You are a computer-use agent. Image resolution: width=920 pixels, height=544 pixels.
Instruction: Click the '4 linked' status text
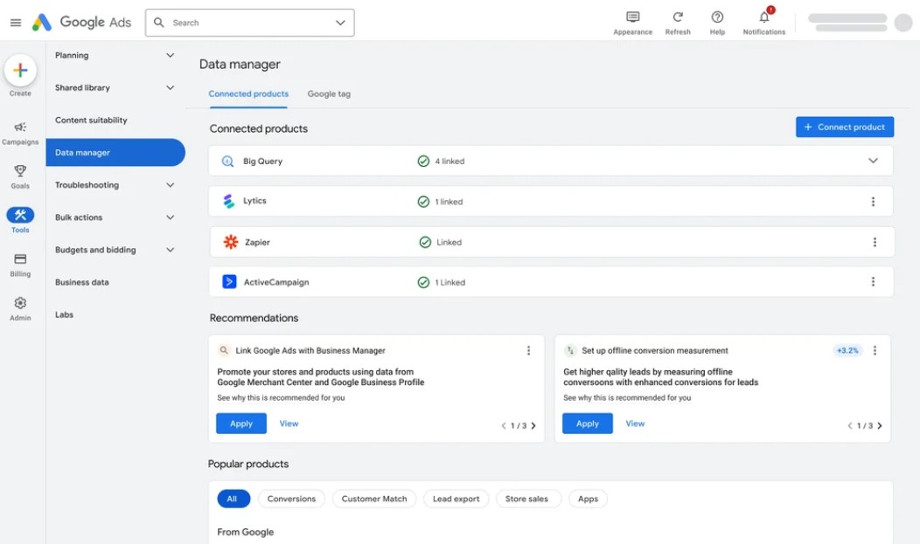[450, 161]
